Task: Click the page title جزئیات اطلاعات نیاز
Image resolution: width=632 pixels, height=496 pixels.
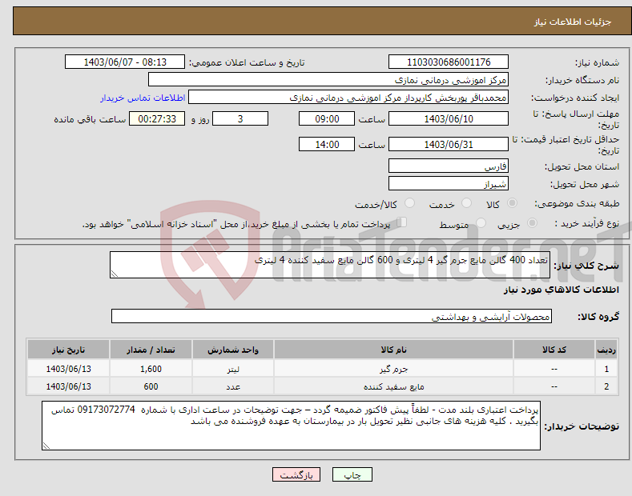Action: point(573,22)
